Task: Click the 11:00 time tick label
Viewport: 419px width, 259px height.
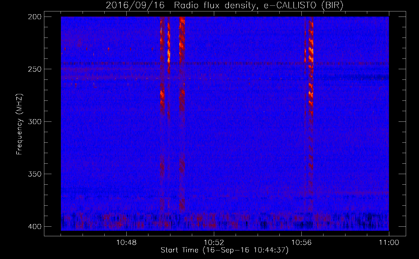Action: 389,243
